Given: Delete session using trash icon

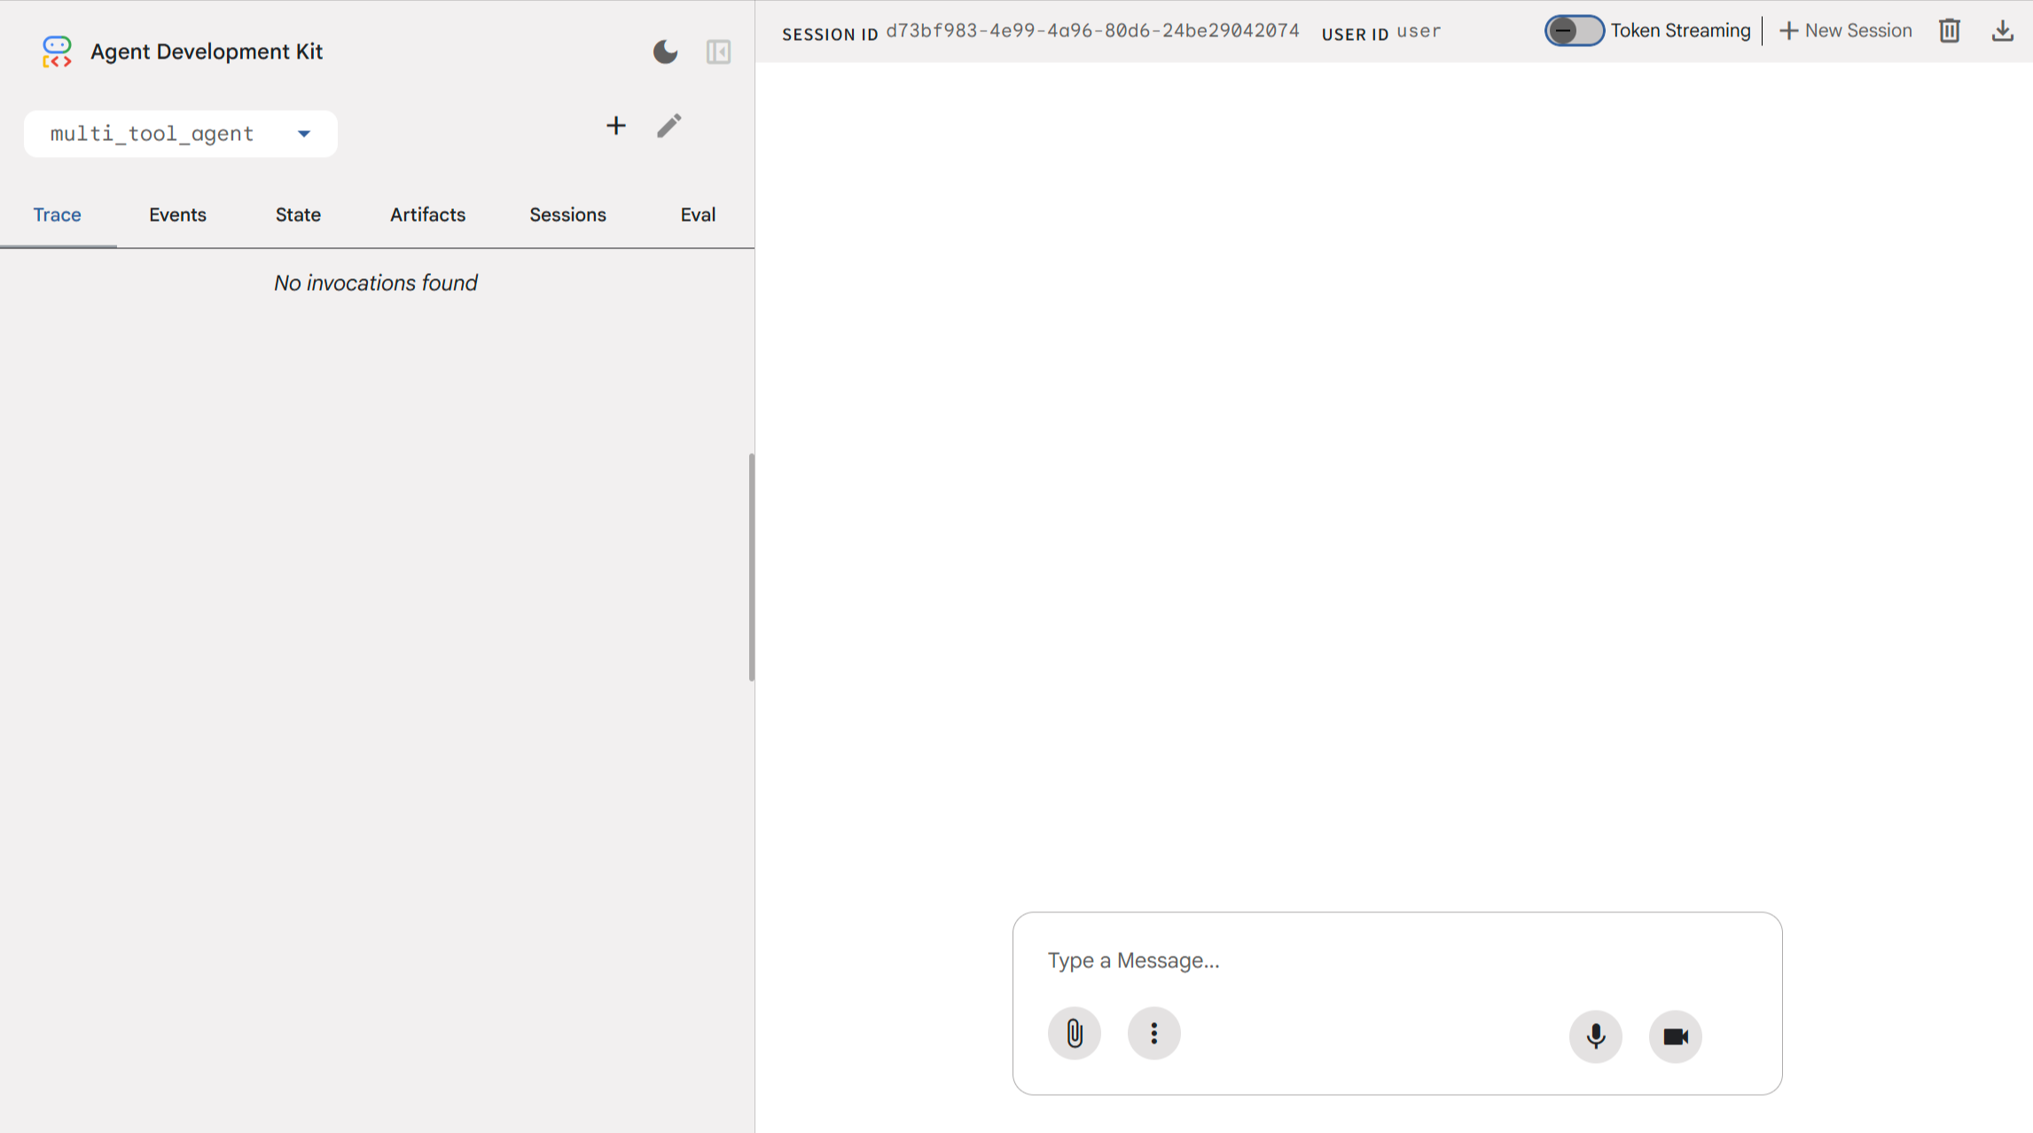Looking at the screenshot, I should pos(1949,31).
